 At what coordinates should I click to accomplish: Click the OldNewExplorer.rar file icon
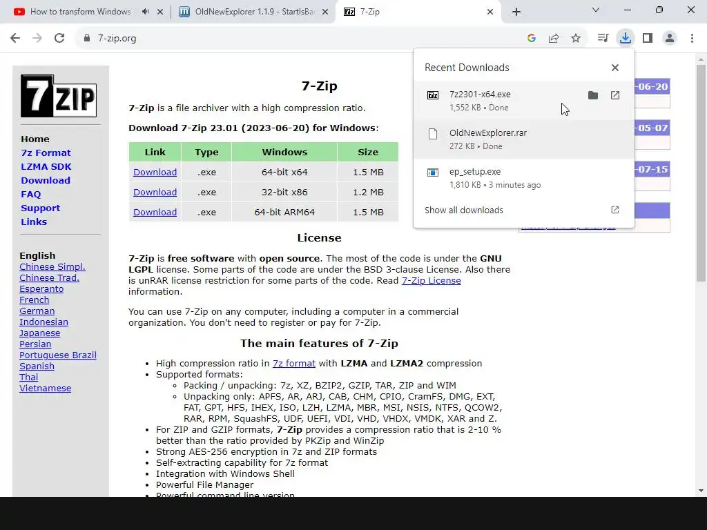tap(433, 134)
